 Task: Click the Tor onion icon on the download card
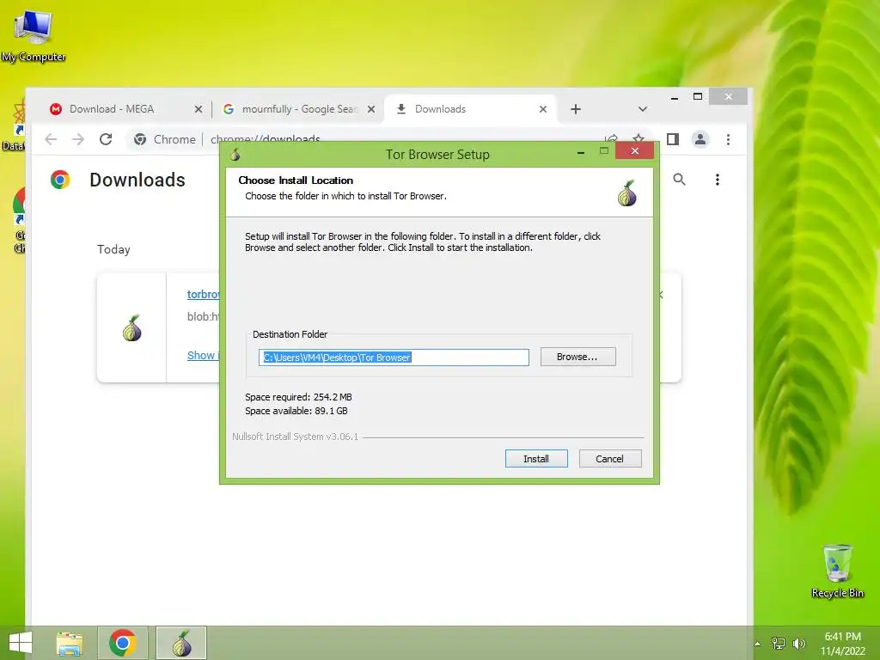(x=131, y=328)
